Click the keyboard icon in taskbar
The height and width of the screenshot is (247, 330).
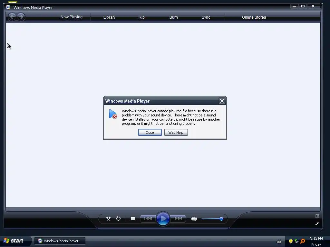click(279, 242)
